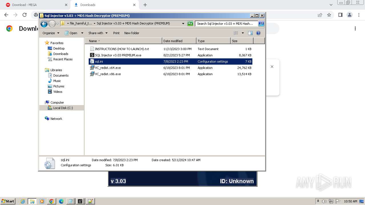Go back with the Explorer back arrow
Viewport: 365px width, 205px height.
[44, 24]
